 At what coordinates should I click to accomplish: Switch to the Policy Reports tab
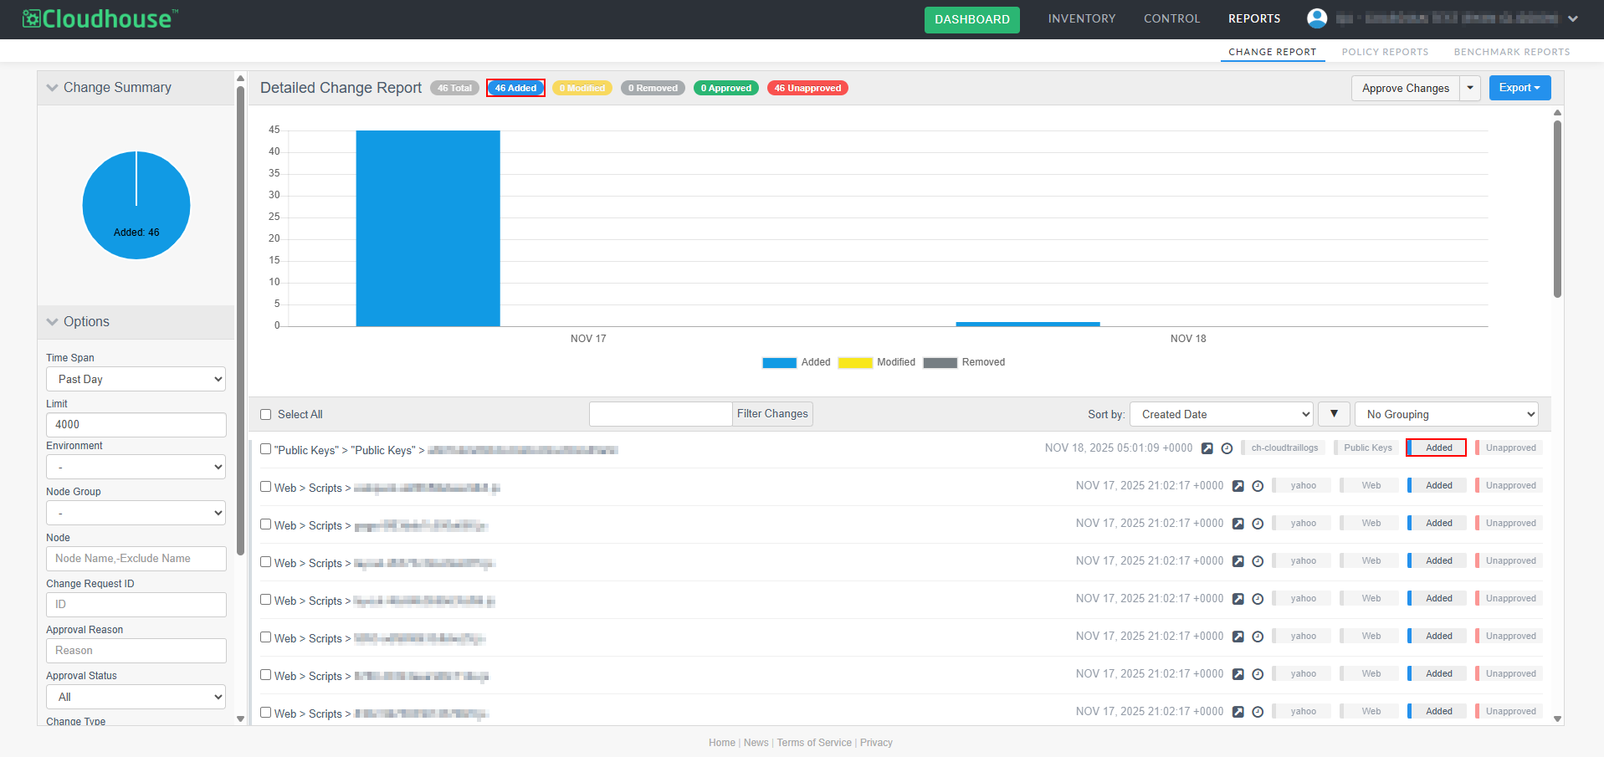(1385, 52)
